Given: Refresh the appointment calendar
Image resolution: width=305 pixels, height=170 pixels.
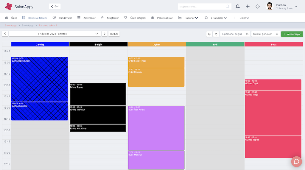Looking at the screenshot, I should (216, 34).
